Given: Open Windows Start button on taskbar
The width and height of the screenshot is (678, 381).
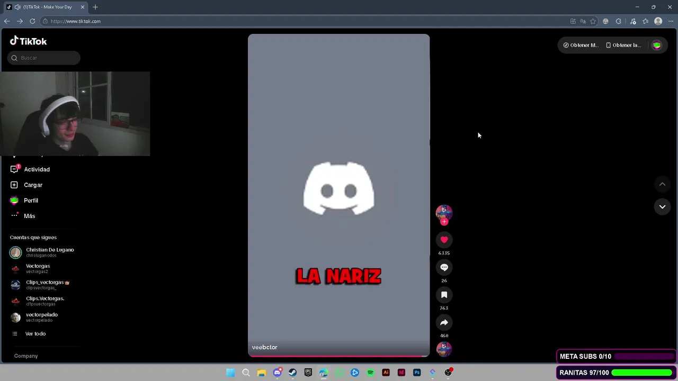Looking at the screenshot, I should tap(230, 373).
